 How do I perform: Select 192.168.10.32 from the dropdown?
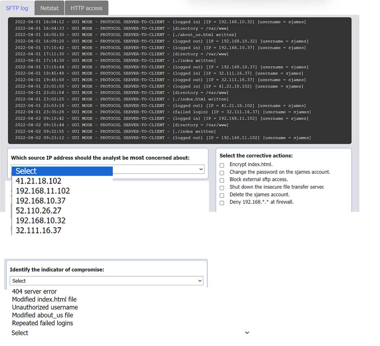click(41, 221)
